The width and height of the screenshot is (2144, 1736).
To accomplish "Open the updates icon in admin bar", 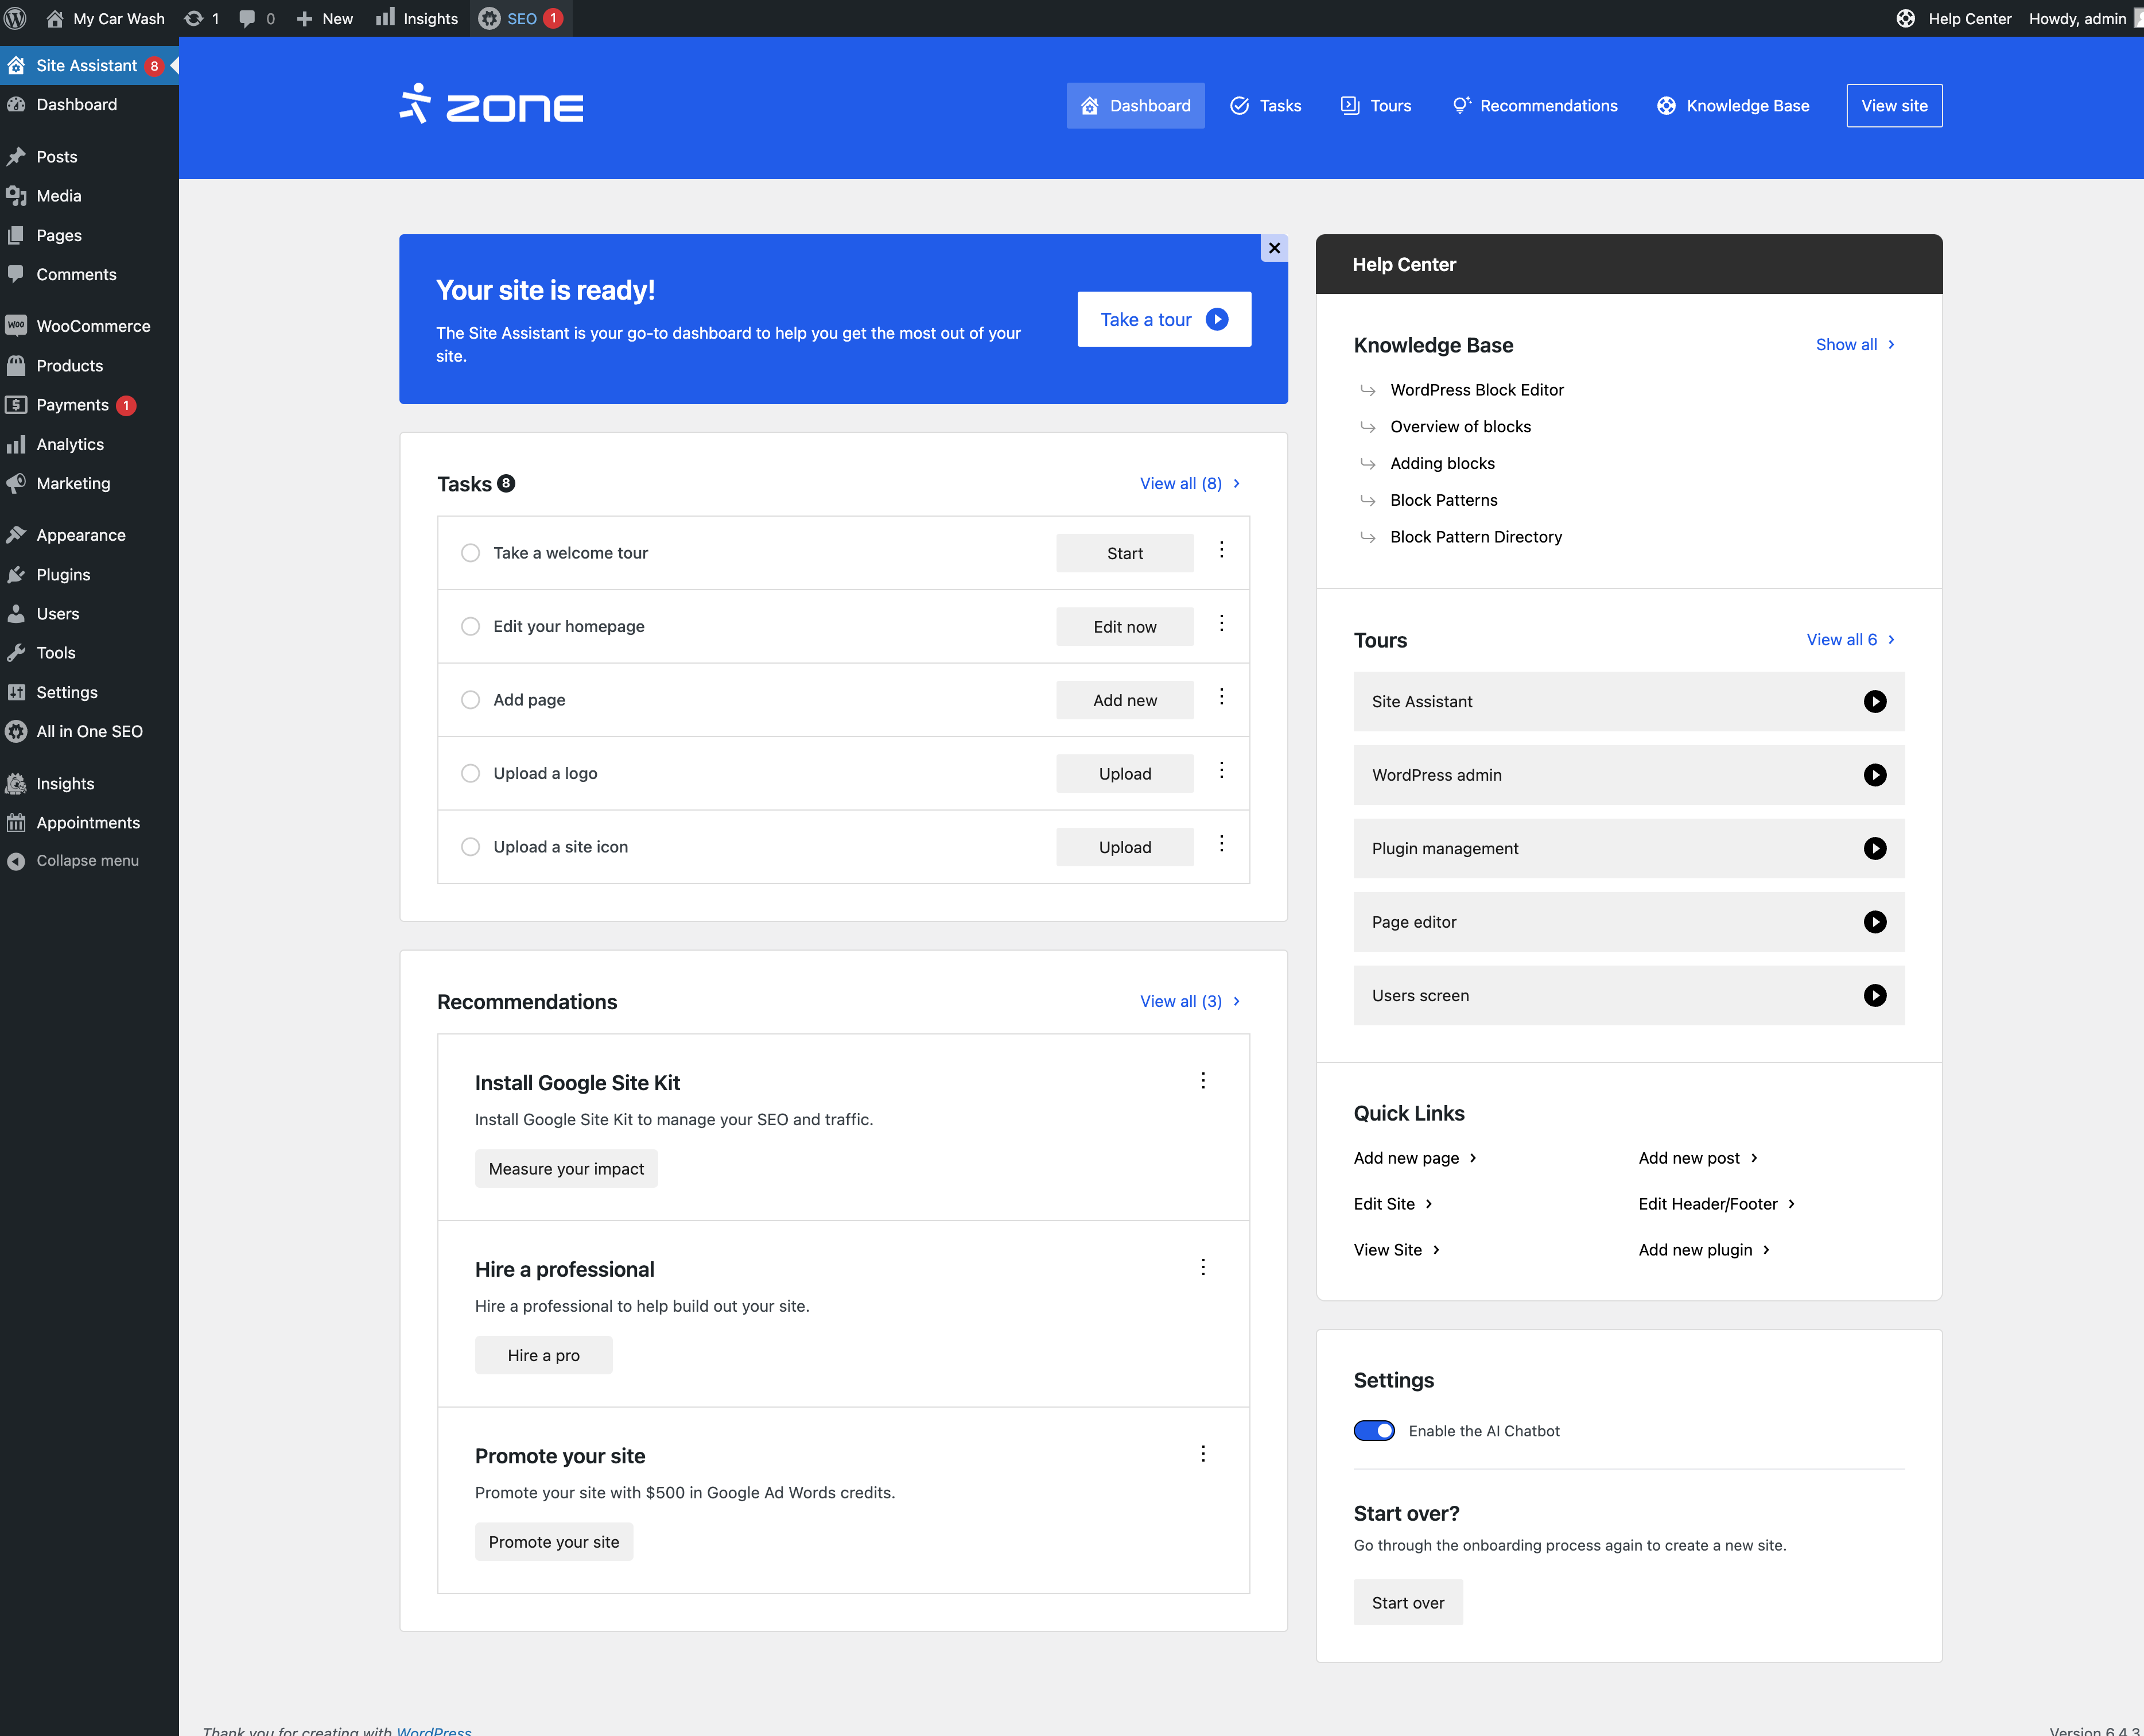I will click(194, 18).
